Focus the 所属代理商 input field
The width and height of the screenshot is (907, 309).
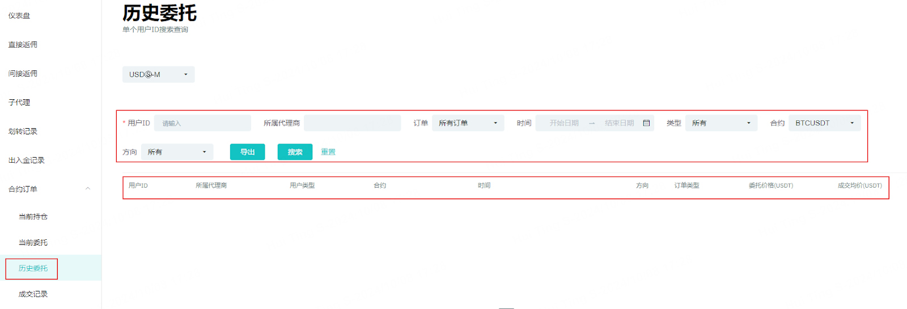(352, 123)
